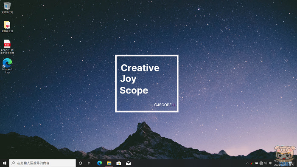Viewport: 297px width, 167px height.
Task: Open Cortana from the taskbar circle icon
Action: [x=80, y=163]
